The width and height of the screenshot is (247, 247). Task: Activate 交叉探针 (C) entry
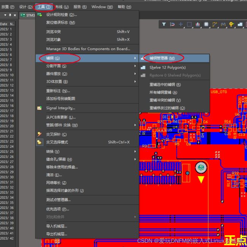click(87, 134)
